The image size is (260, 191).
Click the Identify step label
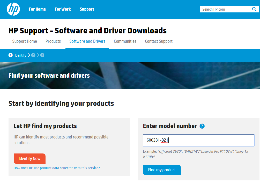click(20, 55)
